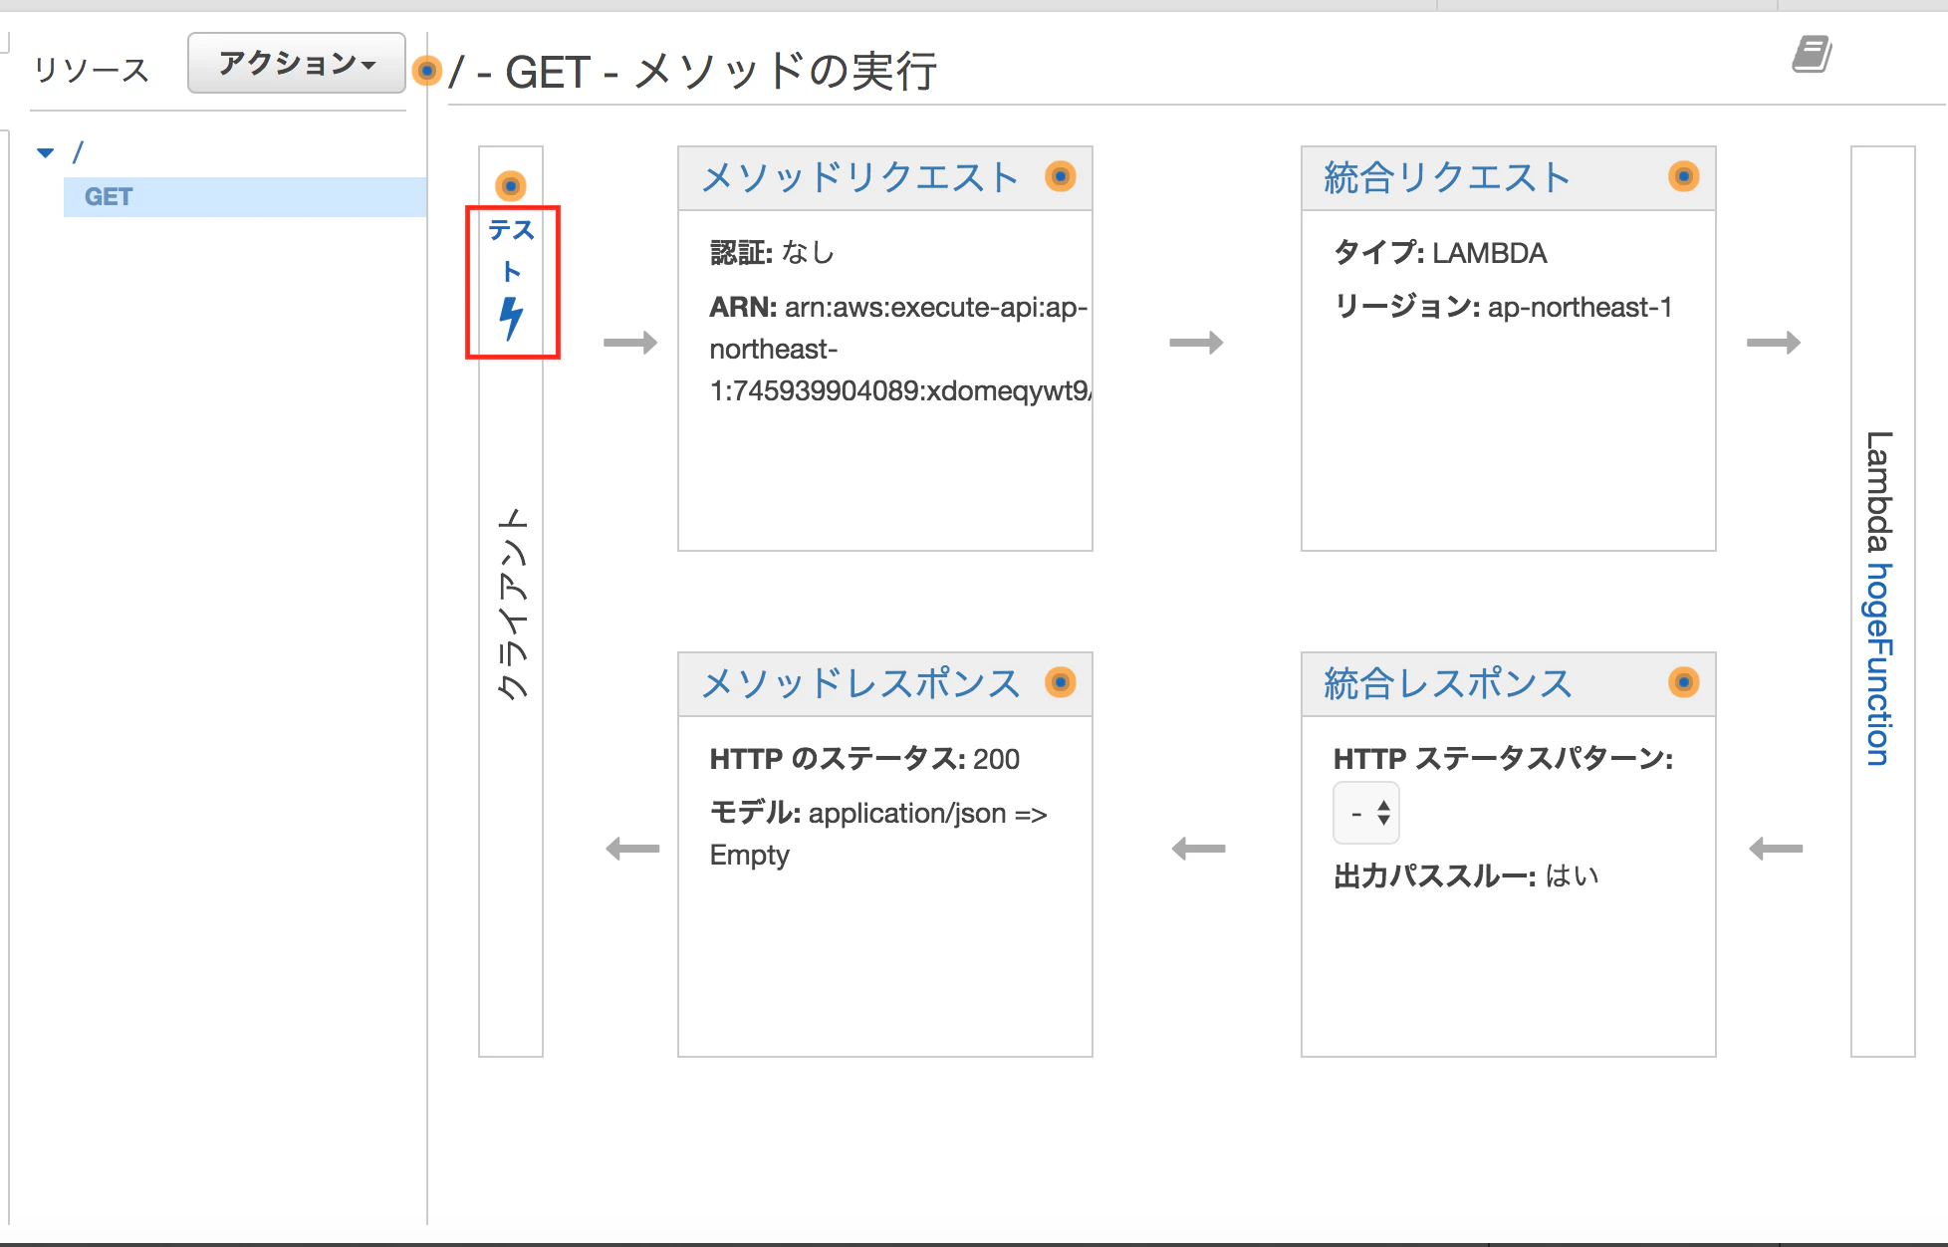Open the アクション dropdown button
Image resolution: width=1948 pixels, height=1247 pixels.
[x=296, y=64]
